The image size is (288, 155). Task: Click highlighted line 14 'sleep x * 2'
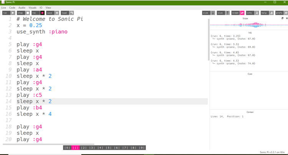pyautogui.click(x=112, y=101)
